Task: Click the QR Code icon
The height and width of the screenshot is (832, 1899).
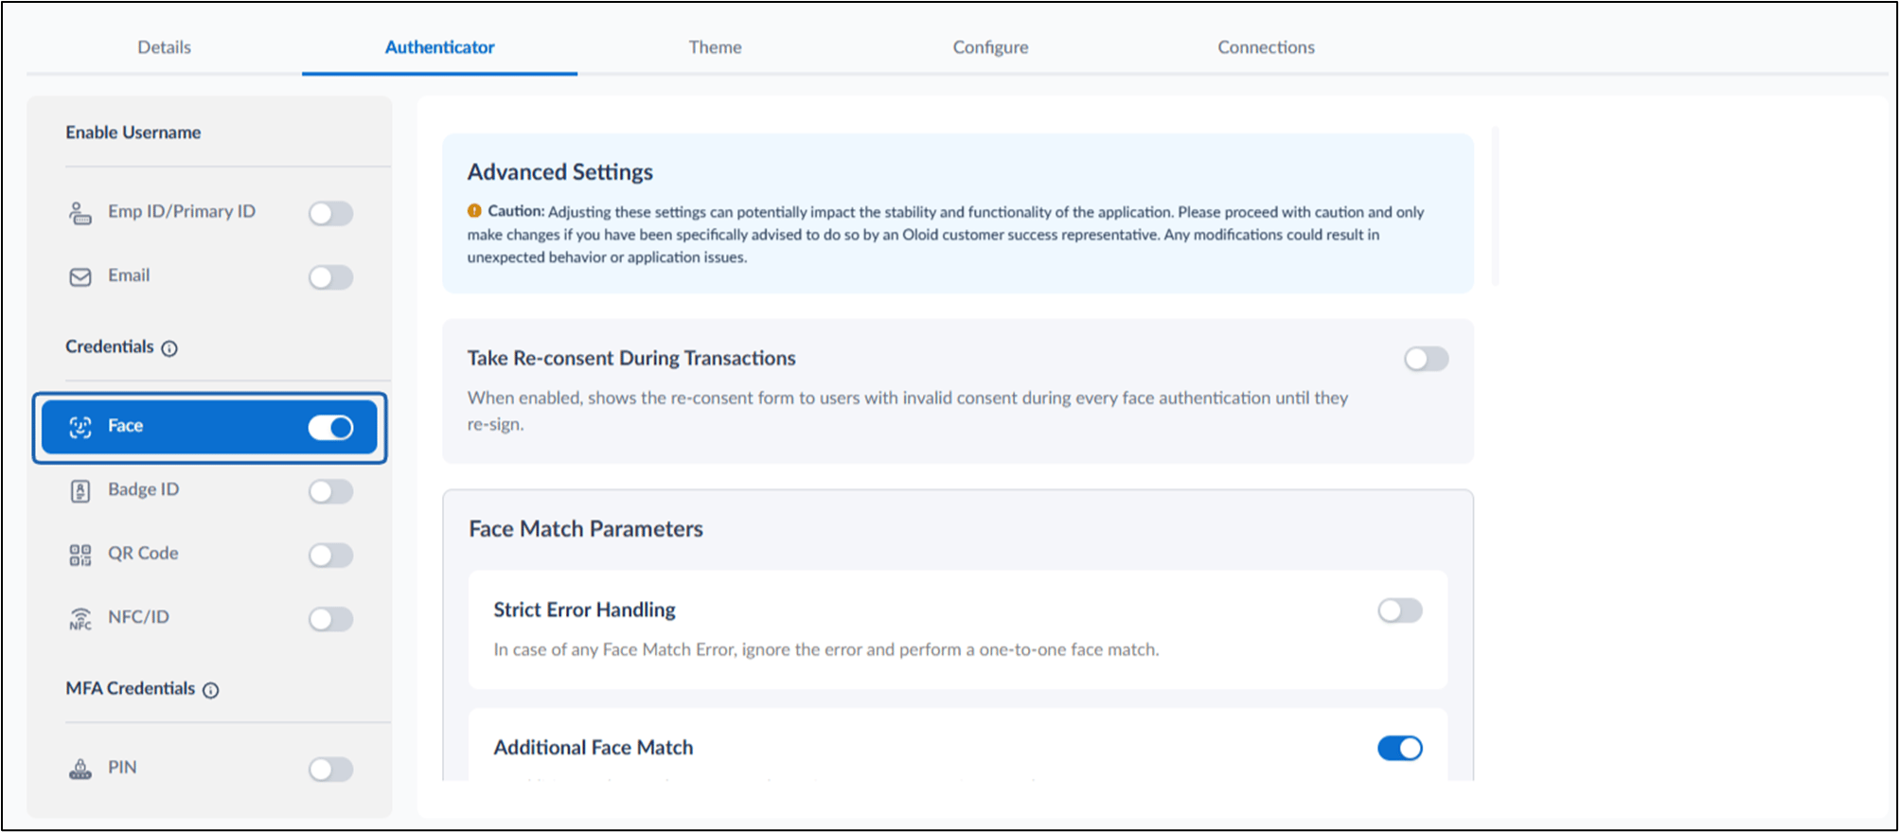Action: [x=80, y=555]
